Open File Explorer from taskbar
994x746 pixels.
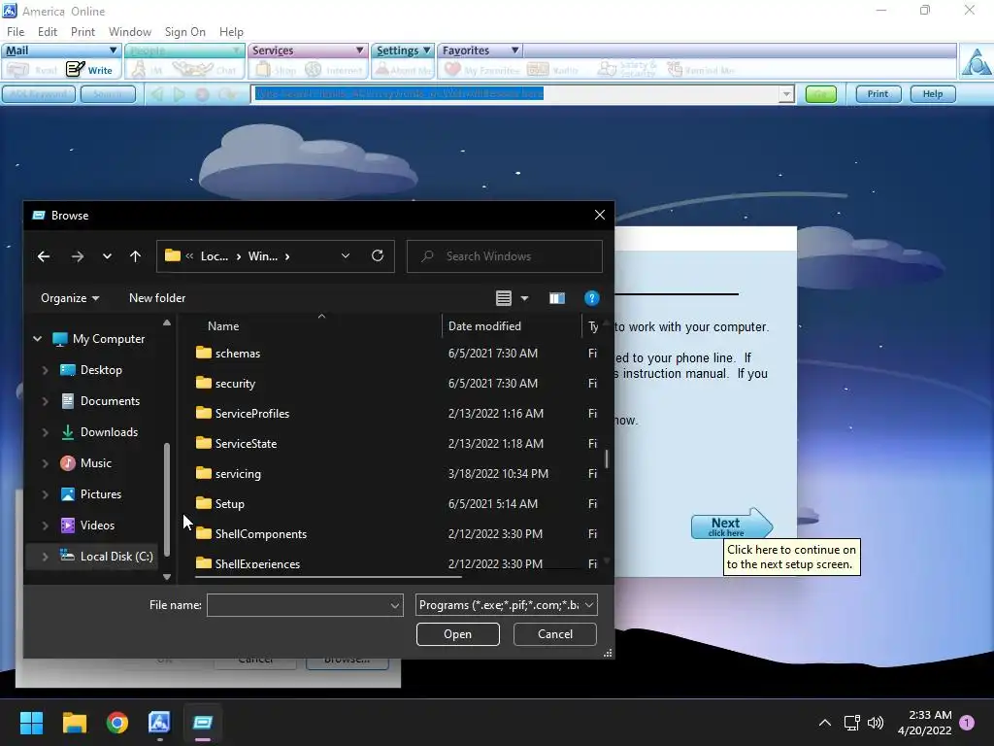(x=74, y=723)
